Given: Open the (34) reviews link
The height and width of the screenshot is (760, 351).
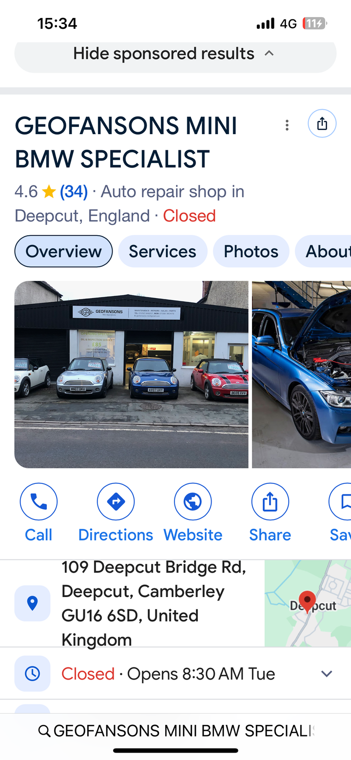Looking at the screenshot, I should pos(74,192).
